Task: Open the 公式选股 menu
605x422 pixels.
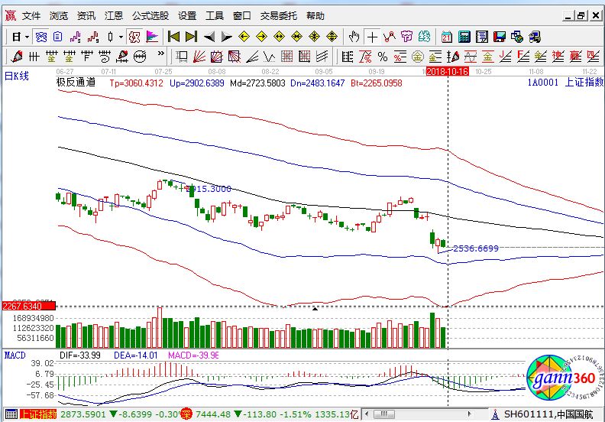Action: (x=150, y=15)
